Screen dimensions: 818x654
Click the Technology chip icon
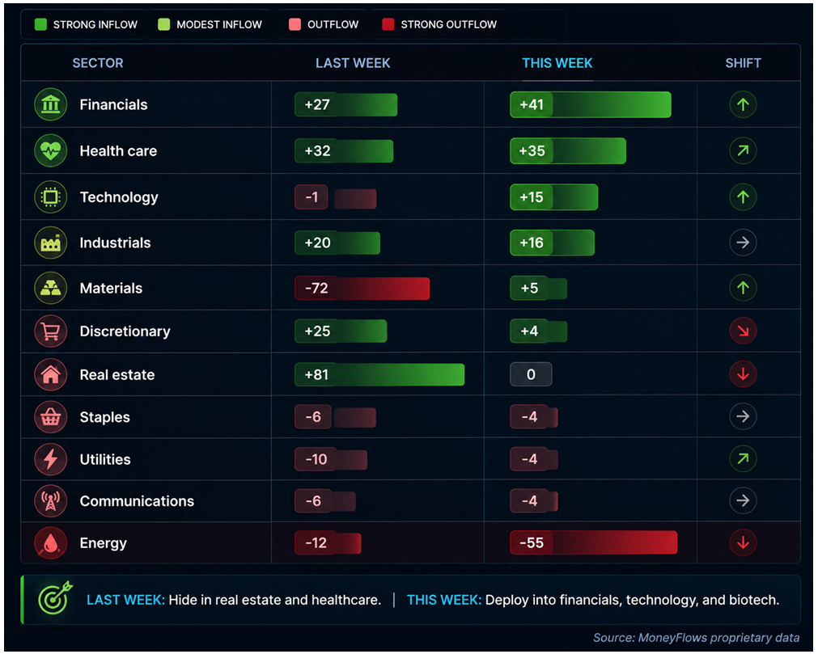[51, 197]
